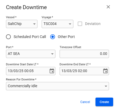The image size is (115, 108).
Task: Expand the Commercially idle reason dropdown
Action: 58,86
